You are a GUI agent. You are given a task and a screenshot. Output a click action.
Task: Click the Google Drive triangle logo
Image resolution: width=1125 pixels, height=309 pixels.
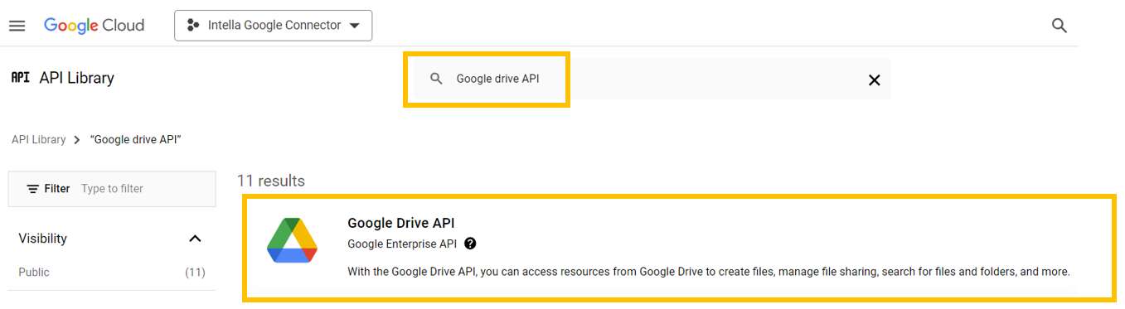(293, 241)
